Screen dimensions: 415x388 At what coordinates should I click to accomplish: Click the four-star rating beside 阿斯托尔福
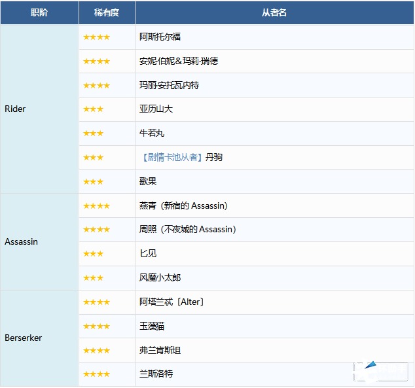[96, 37]
